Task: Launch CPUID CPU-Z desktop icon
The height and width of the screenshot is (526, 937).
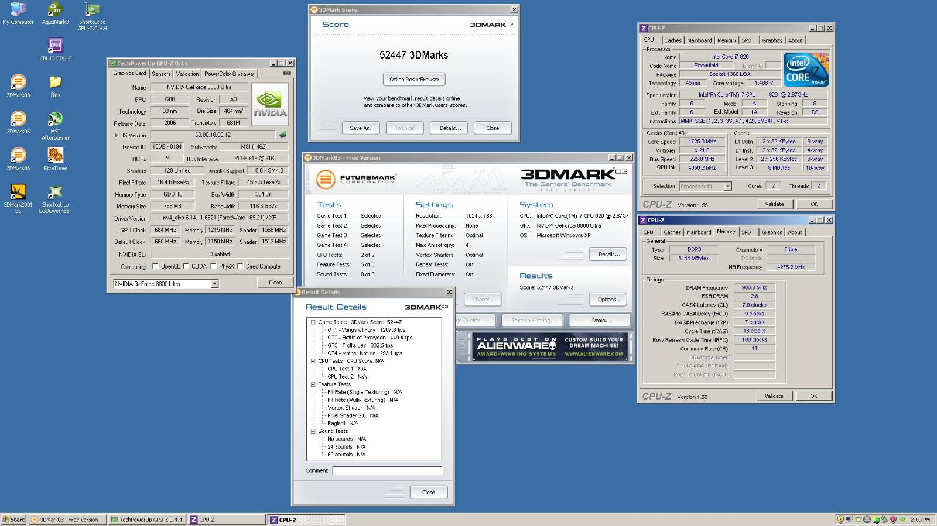Action: (x=55, y=49)
